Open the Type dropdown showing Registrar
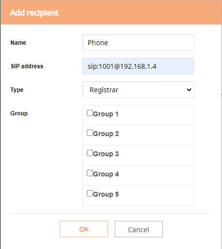Viewport: 222px width, 249px height. click(138, 90)
